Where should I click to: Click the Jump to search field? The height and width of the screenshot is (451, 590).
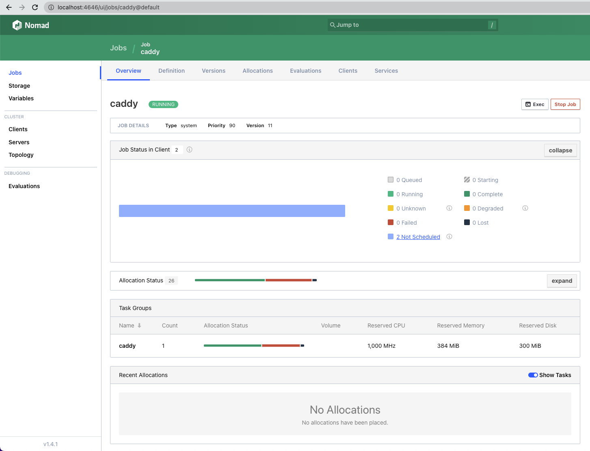(413, 25)
